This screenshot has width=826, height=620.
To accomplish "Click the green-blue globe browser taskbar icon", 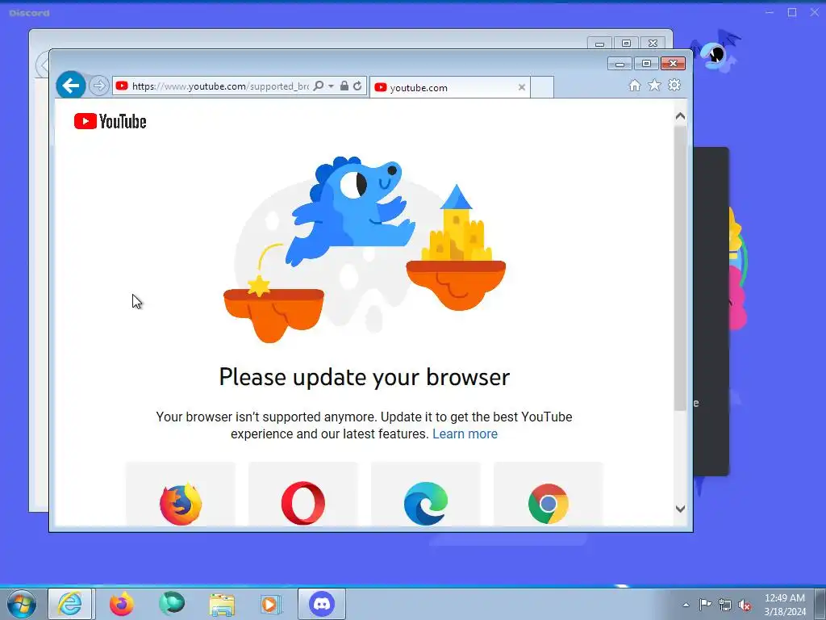I will [172, 604].
